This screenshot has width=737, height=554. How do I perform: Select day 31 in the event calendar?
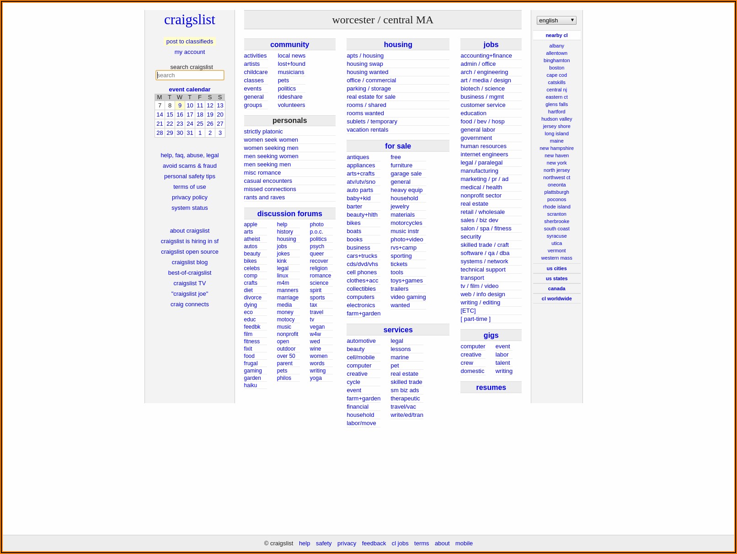pos(190,133)
